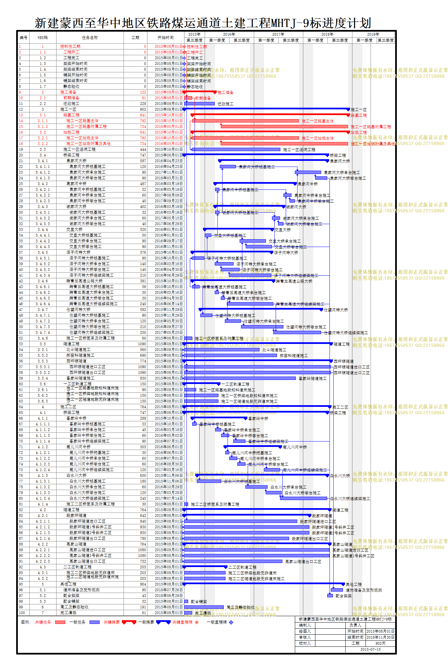The height and width of the screenshot is (670, 448).
Task: Click the chart title 新建蒙西至华中地区铁路煤运通道土建工程MHTJ-9标进度计划
Action: coord(203,23)
